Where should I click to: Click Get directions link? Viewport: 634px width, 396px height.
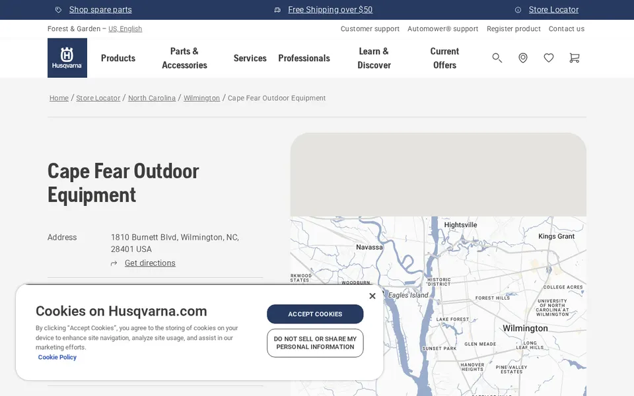pyautogui.click(x=150, y=263)
